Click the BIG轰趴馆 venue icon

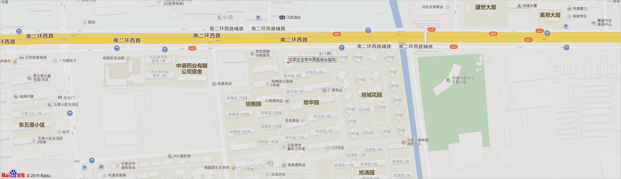pos(170,156)
